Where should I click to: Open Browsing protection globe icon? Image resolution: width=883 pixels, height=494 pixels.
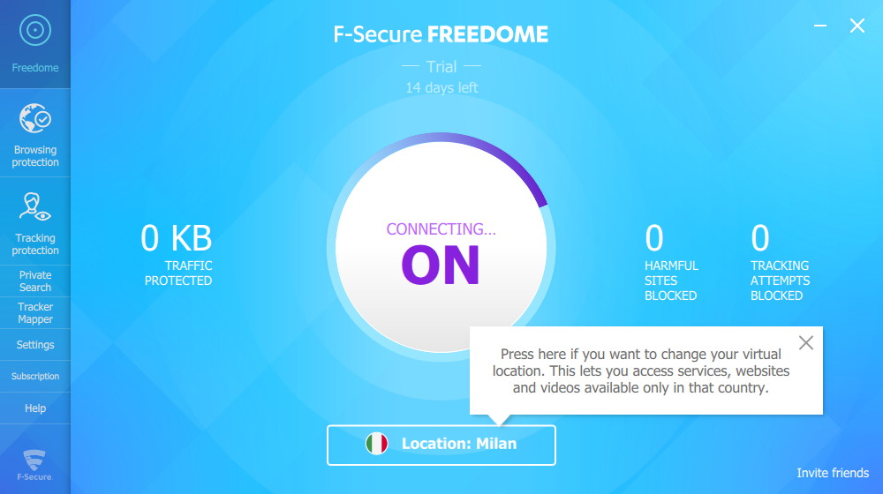(35, 118)
